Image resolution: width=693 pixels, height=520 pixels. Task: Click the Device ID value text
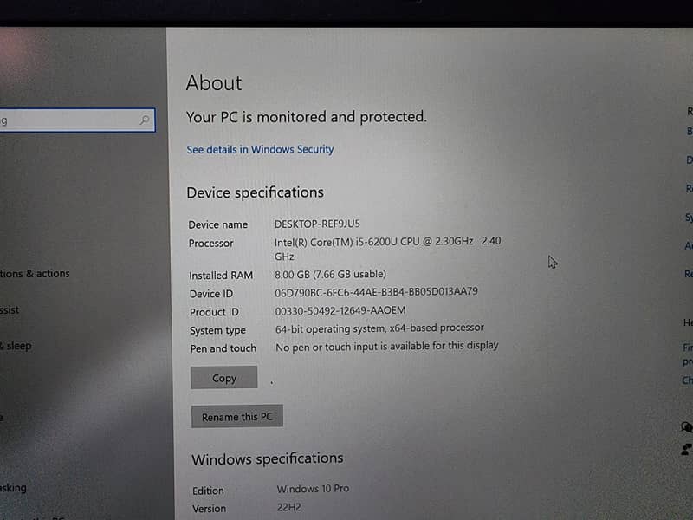click(376, 292)
